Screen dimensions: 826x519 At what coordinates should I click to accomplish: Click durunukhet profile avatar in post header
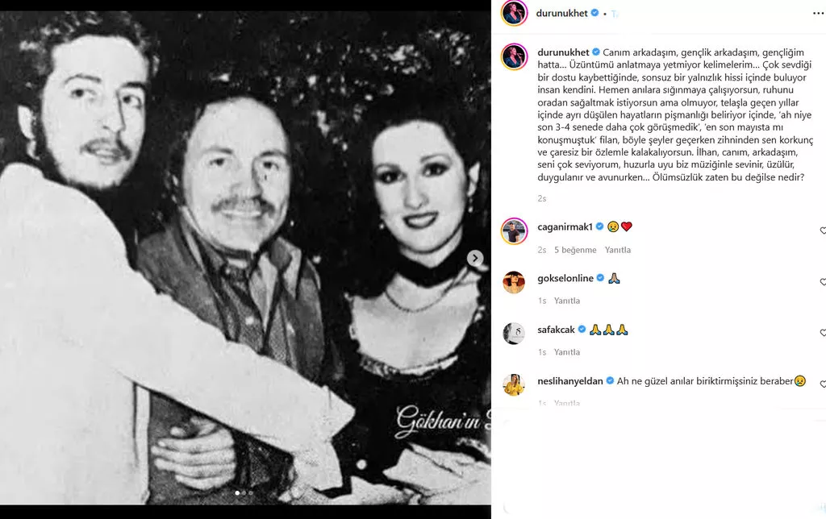(x=514, y=13)
